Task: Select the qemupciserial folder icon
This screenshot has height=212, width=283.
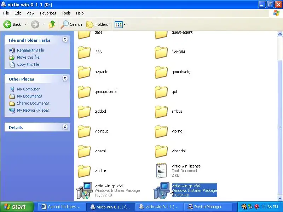Action: pyautogui.click(x=84, y=92)
